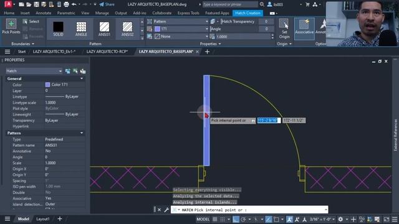Screen dimensions: 399x224
Task: Switch to LAZY ARQUITECTO_Elv1 drawing tab
Action: tap(54, 52)
